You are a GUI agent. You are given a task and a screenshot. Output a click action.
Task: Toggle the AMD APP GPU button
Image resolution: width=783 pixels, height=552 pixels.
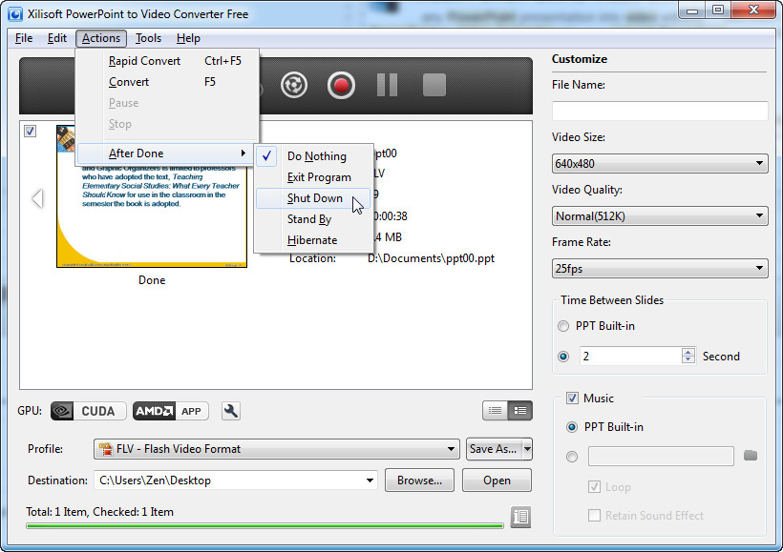click(x=170, y=411)
